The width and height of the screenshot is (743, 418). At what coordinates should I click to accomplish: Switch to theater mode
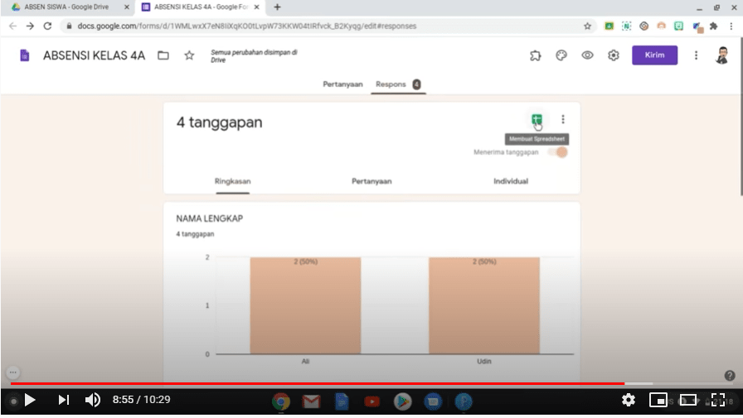pyautogui.click(x=688, y=400)
